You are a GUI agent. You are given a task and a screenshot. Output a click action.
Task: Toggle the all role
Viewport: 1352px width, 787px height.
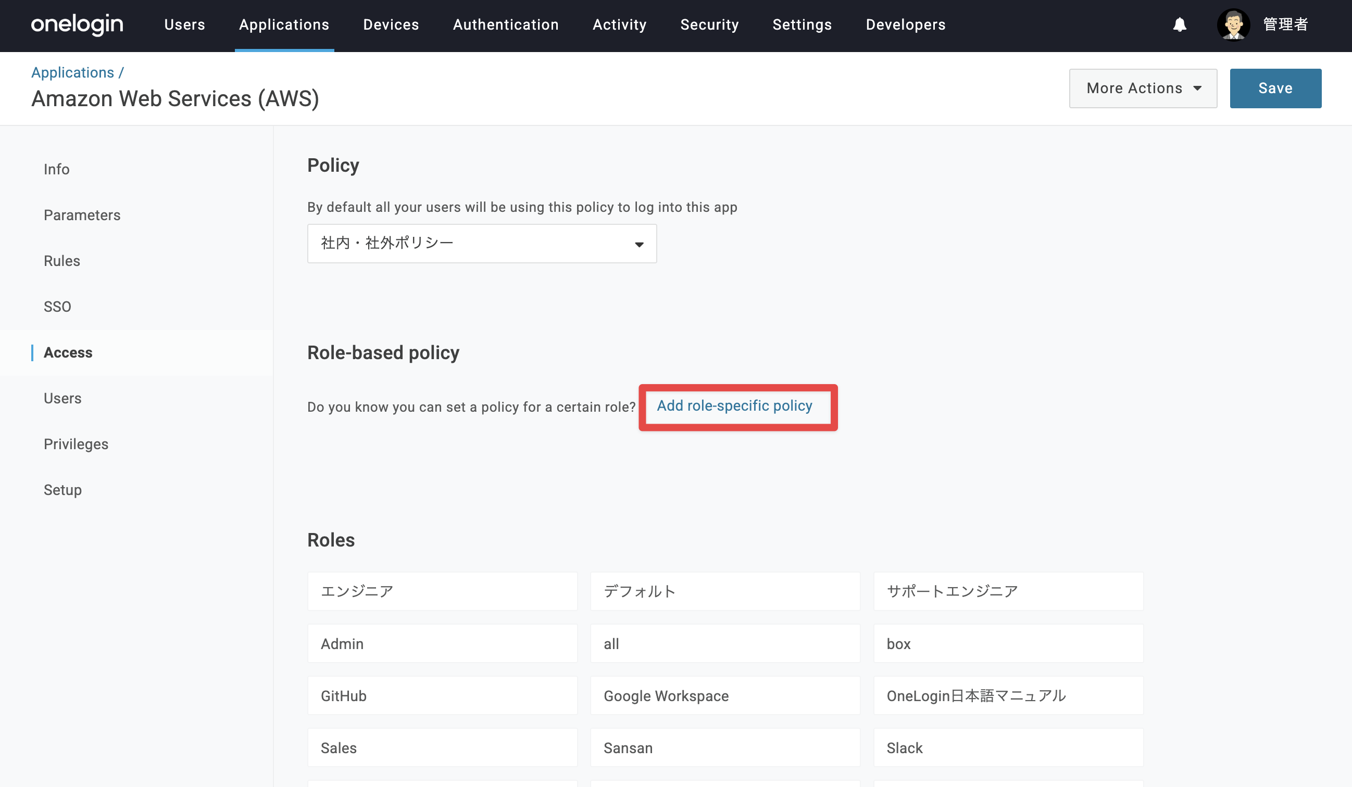pyautogui.click(x=725, y=643)
